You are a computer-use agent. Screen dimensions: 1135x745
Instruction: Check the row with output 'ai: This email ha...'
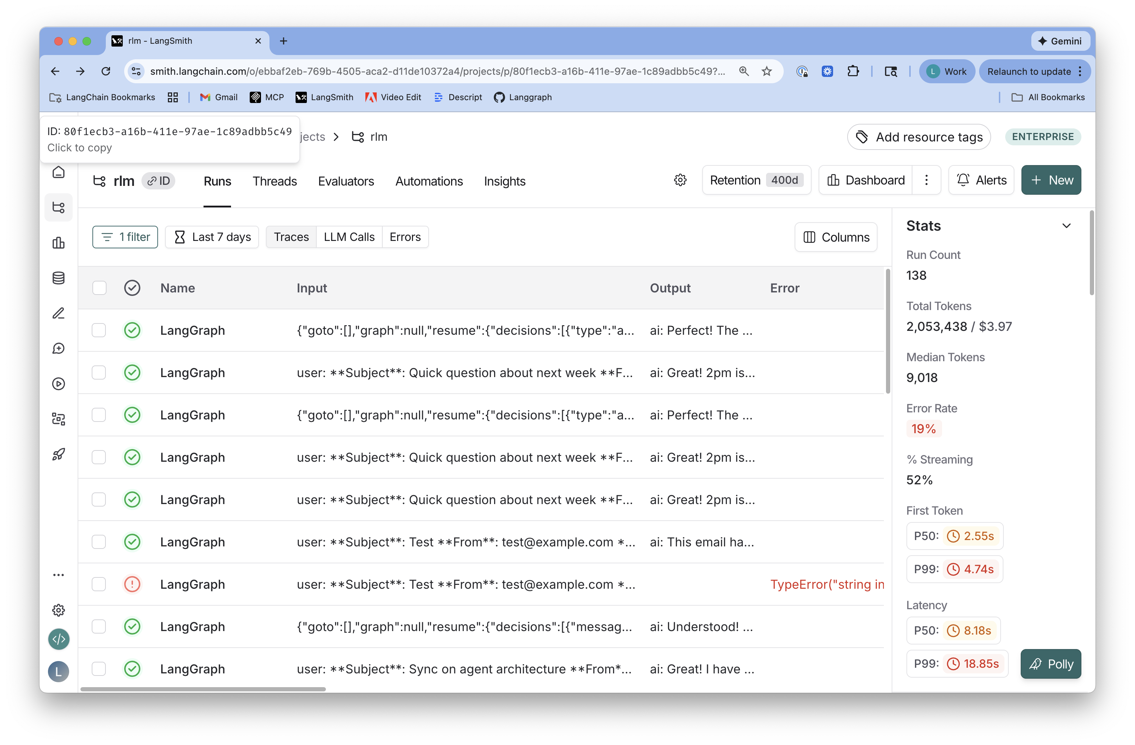point(99,542)
